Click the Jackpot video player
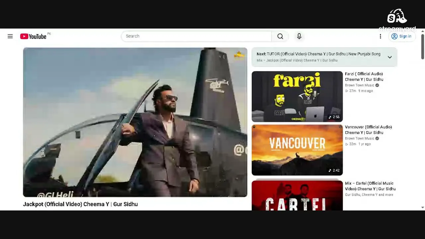The height and width of the screenshot is (239, 425). pos(135,122)
